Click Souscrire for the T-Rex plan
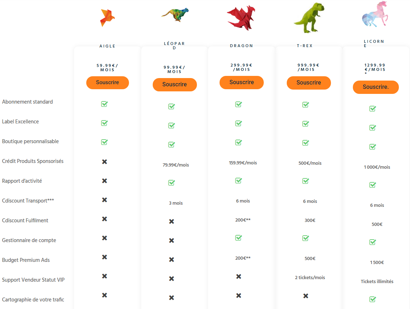Image resolution: width=410 pixels, height=309 pixels. [x=309, y=83]
